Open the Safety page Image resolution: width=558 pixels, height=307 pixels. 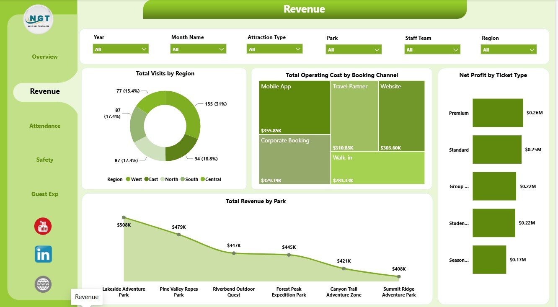pos(45,160)
